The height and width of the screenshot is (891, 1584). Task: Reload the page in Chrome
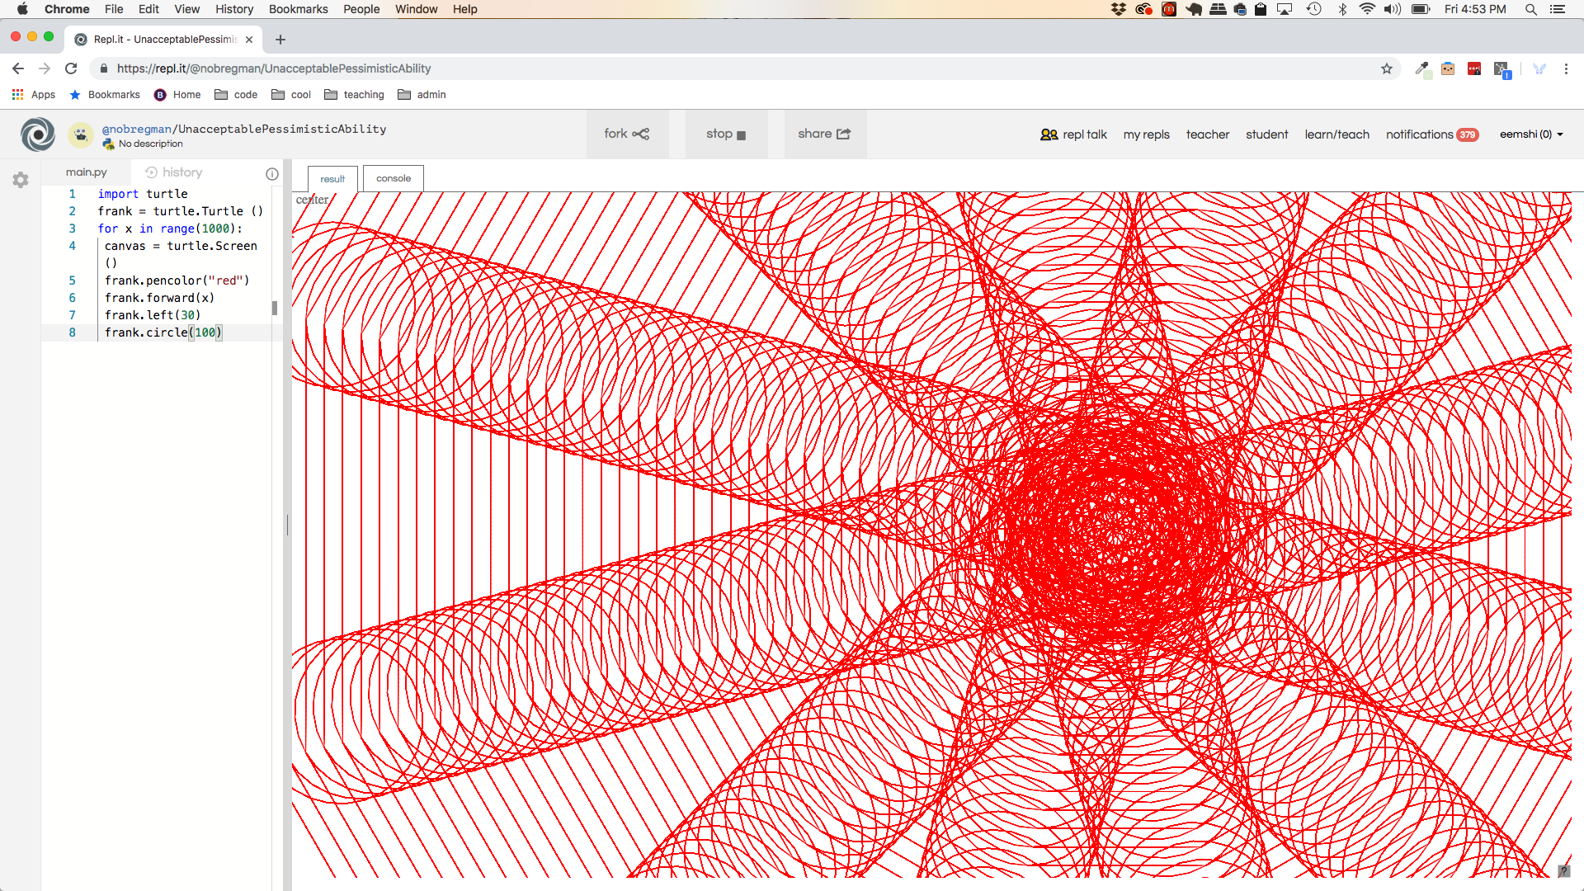pyautogui.click(x=71, y=68)
